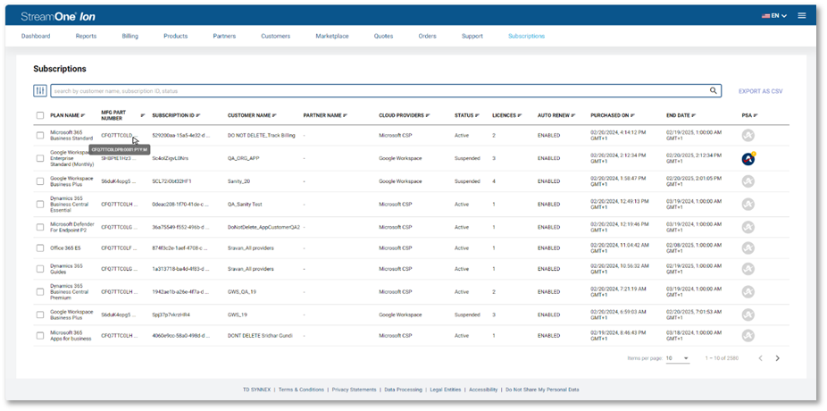This screenshot has height=411, width=827.
Task: Check Microsoft Defender For Endpoint P2 checkbox
Action: tap(40, 228)
